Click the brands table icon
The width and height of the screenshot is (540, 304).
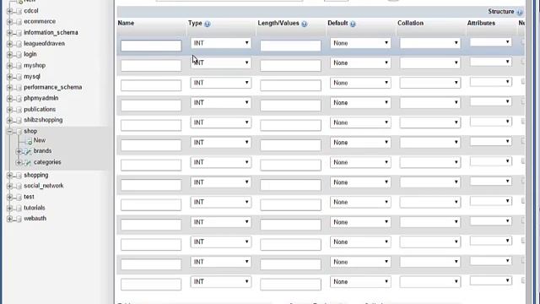29,152
